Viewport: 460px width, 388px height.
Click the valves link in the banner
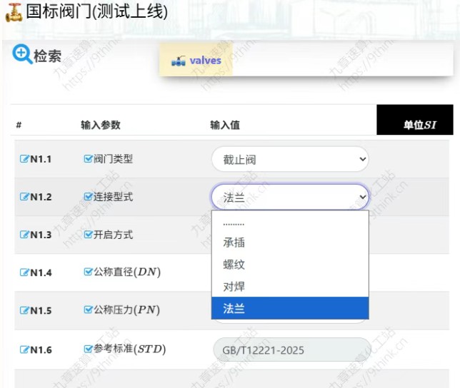click(x=205, y=61)
